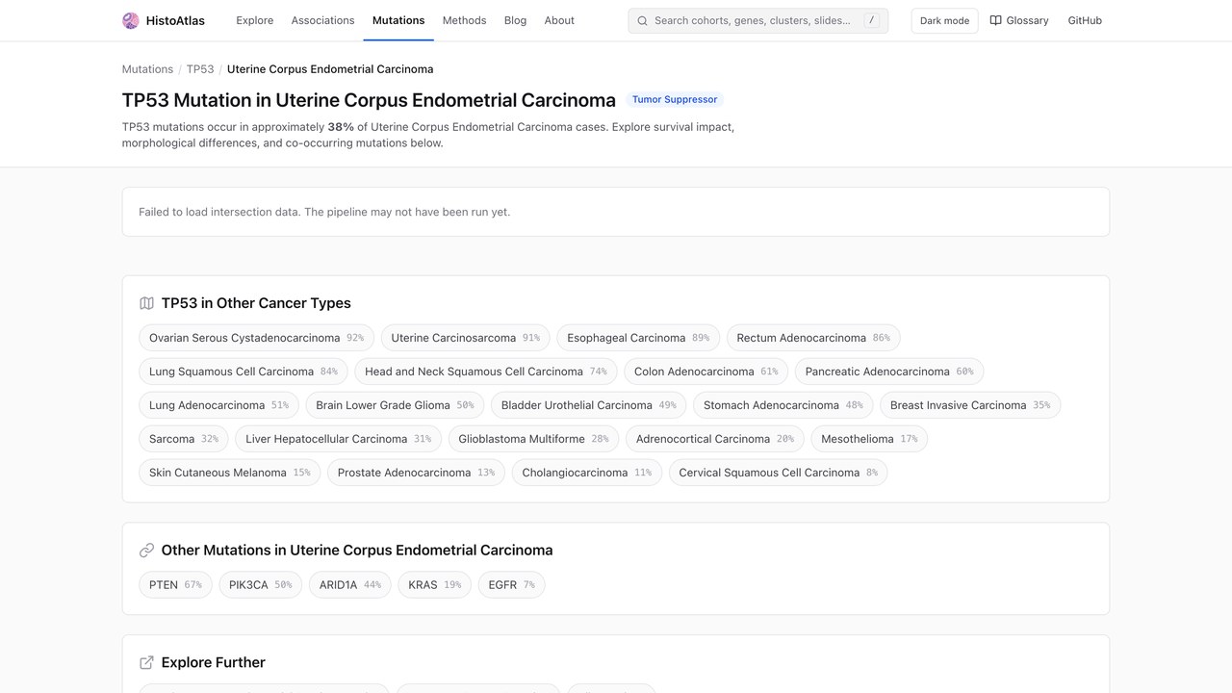Screen dimensions: 1232x693
Task: Select Esophageal Carcinoma 89% chip
Action: 638,338
